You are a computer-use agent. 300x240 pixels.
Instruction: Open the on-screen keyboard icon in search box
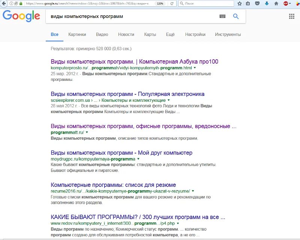click(222, 16)
